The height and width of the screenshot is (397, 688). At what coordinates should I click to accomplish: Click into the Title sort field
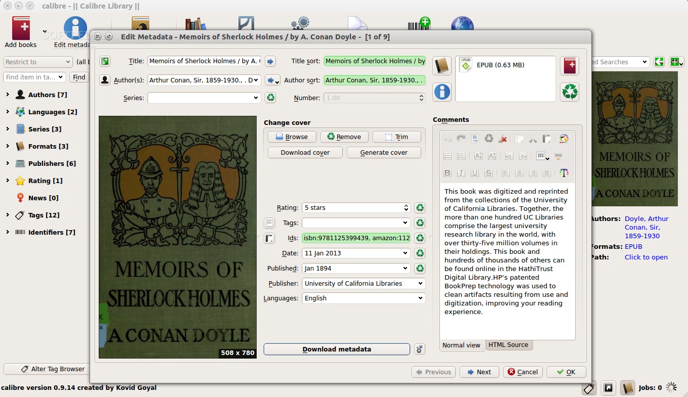tap(375, 61)
